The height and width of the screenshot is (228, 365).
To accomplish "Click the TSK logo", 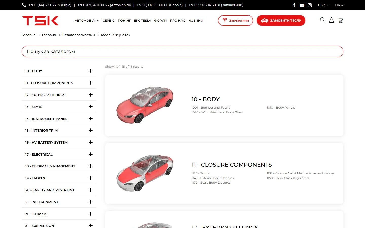I will click(x=40, y=21).
